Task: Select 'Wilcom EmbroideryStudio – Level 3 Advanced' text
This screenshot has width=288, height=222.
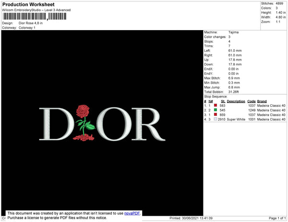Action: (x=36, y=10)
